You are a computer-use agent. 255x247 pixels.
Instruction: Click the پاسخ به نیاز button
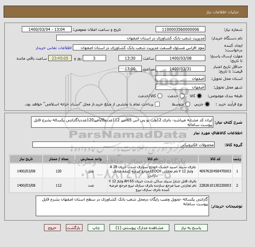pos(191,228)
